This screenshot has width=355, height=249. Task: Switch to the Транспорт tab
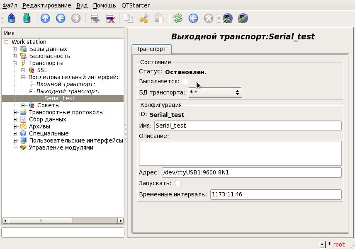tap(151, 49)
